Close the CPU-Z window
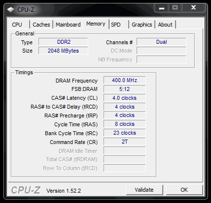Image resolution: width=211 pixels, height=203 pixels. click(x=193, y=8)
